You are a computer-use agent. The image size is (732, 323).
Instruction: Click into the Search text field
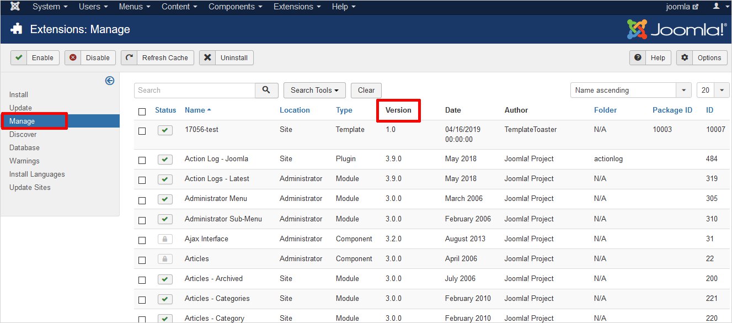click(195, 90)
